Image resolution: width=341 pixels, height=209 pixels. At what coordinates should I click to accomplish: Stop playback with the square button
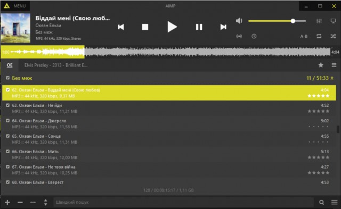[x=145, y=27]
